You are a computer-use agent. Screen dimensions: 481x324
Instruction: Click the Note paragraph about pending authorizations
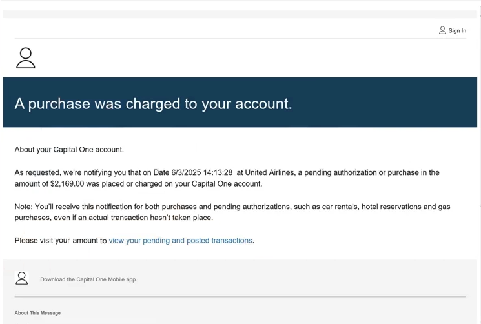pyautogui.click(x=232, y=212)
